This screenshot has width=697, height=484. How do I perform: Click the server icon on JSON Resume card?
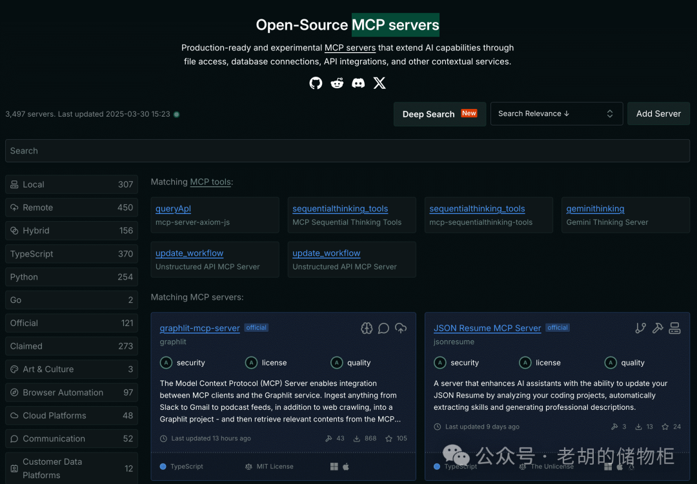[675, 328]
